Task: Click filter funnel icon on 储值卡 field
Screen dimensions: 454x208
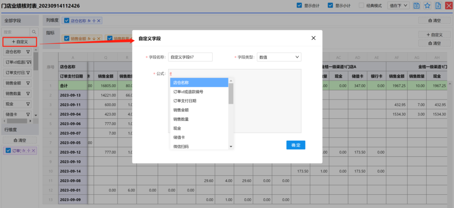Action: (28, 114)
